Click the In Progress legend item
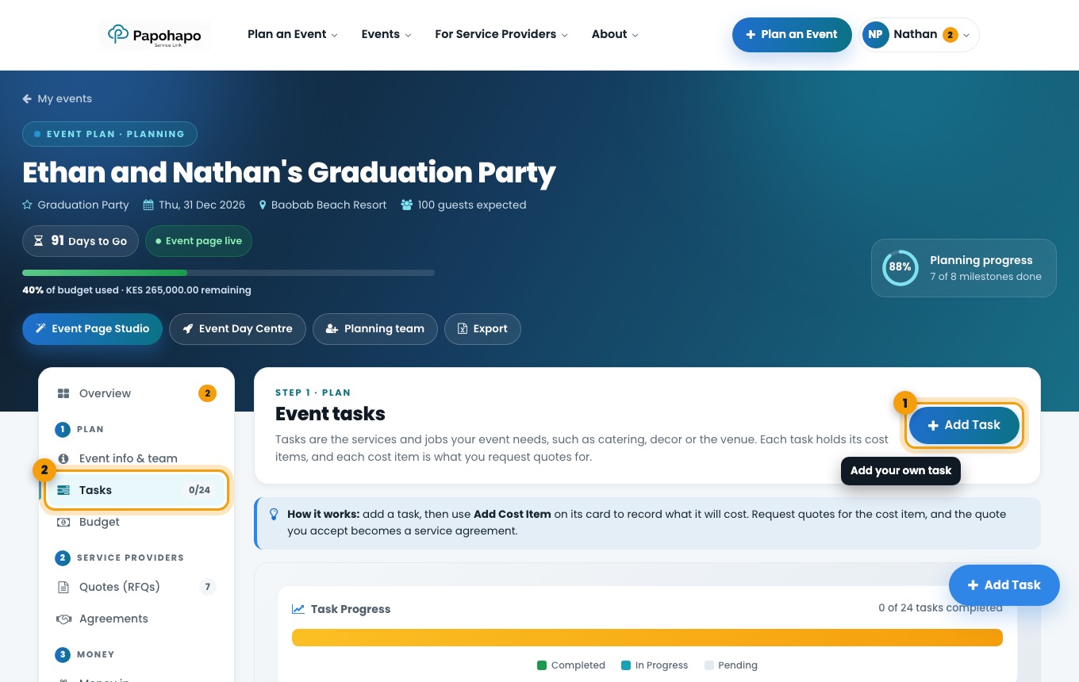1079x682 pixels. 655,665
